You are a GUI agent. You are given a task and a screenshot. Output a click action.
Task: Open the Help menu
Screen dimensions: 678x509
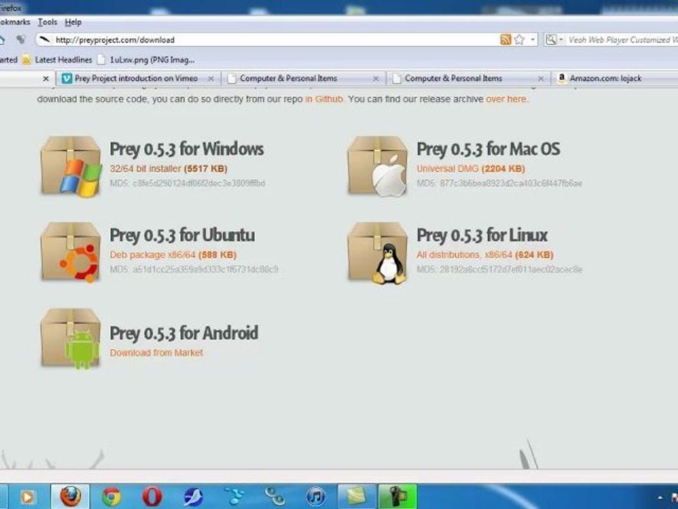(x=73, y=22)
